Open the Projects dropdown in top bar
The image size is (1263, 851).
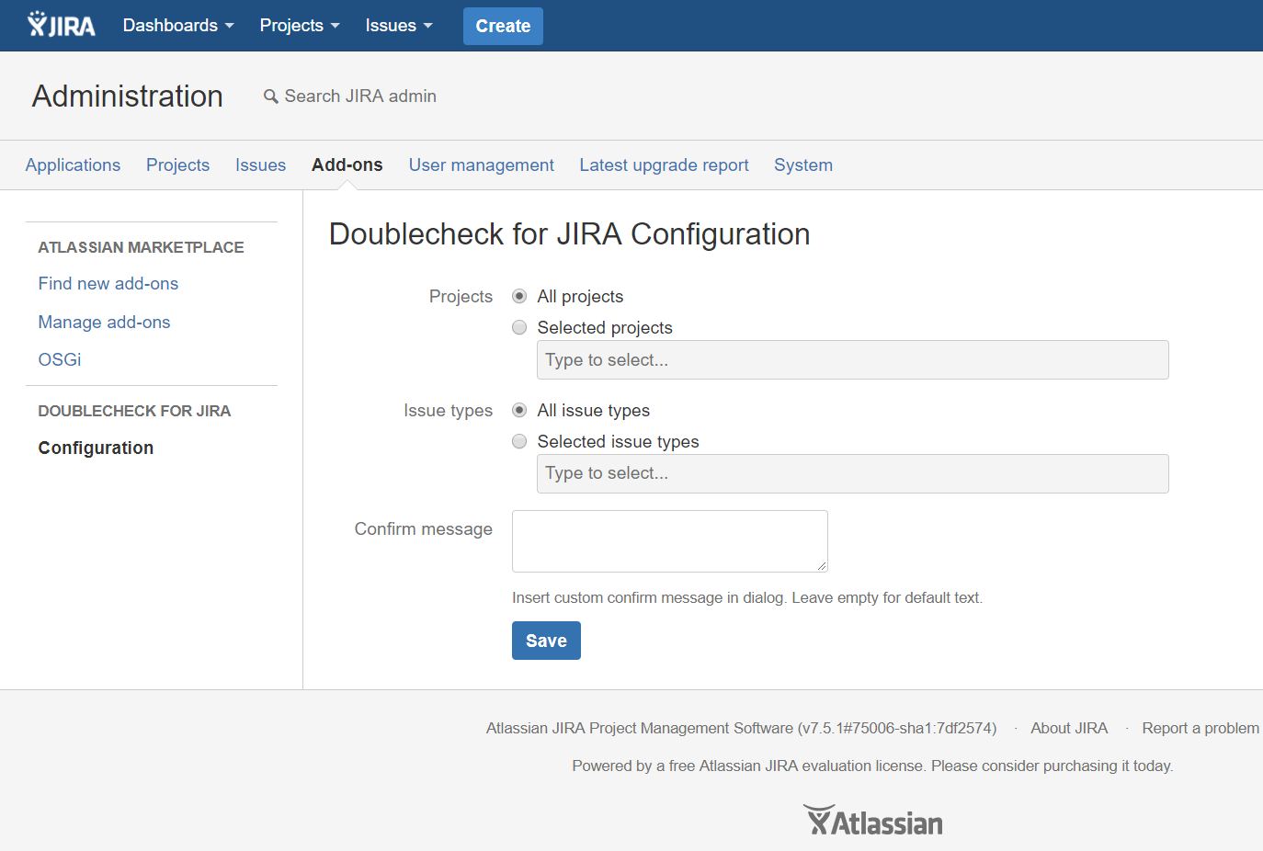pos(300,26)
